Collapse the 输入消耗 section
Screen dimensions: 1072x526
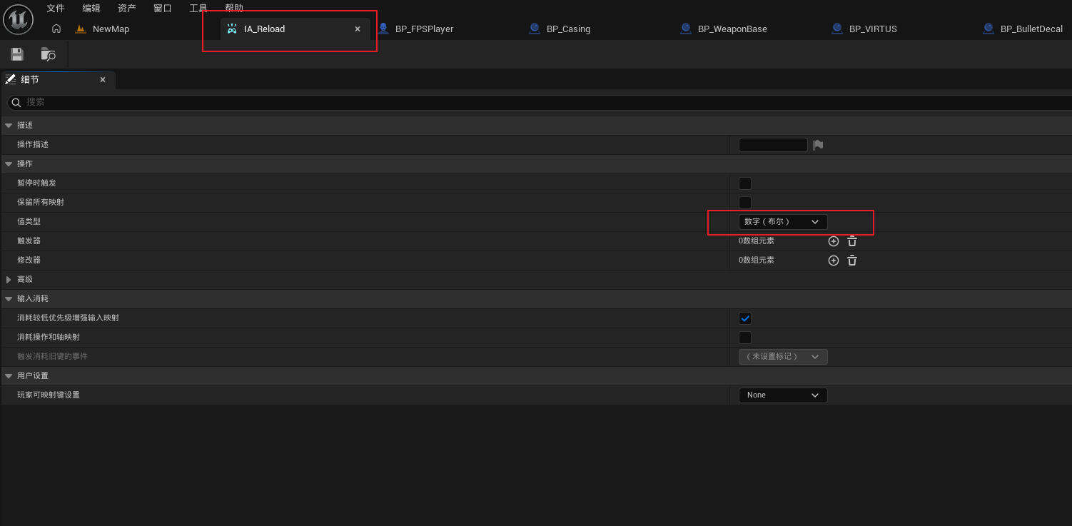tap(9, 299)
